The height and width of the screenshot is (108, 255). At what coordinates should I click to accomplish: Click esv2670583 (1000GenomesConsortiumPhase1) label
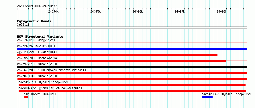(52, 70)
